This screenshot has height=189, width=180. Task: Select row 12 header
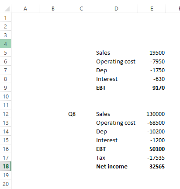point(5,114)
